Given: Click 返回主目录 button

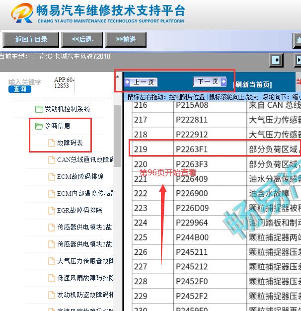Looking at the screenshot, I should (x=31, y=39).
